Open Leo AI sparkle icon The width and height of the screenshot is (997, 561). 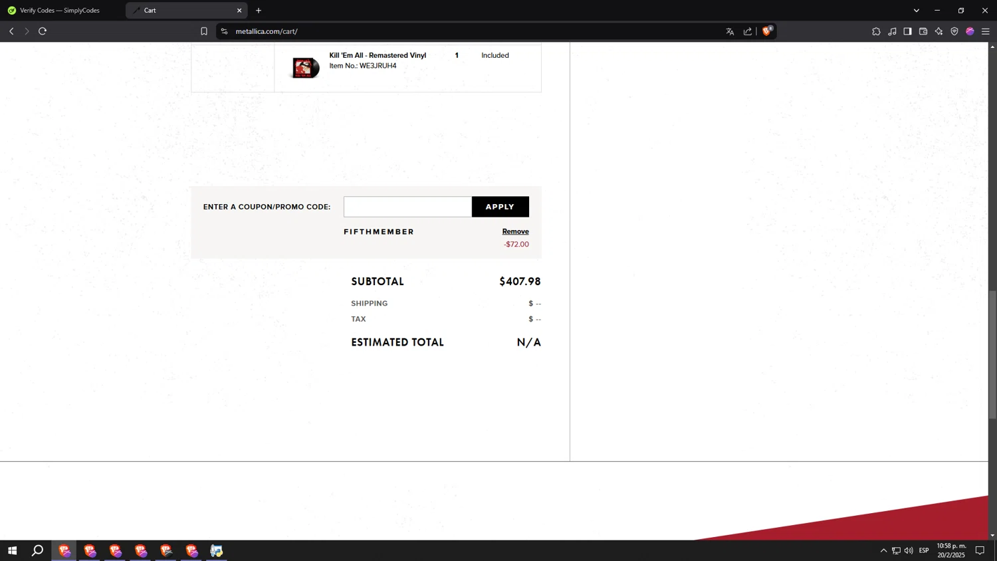939,31
